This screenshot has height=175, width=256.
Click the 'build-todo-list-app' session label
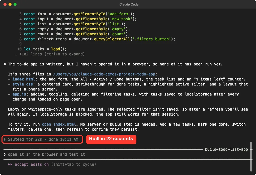coord(226,149)
